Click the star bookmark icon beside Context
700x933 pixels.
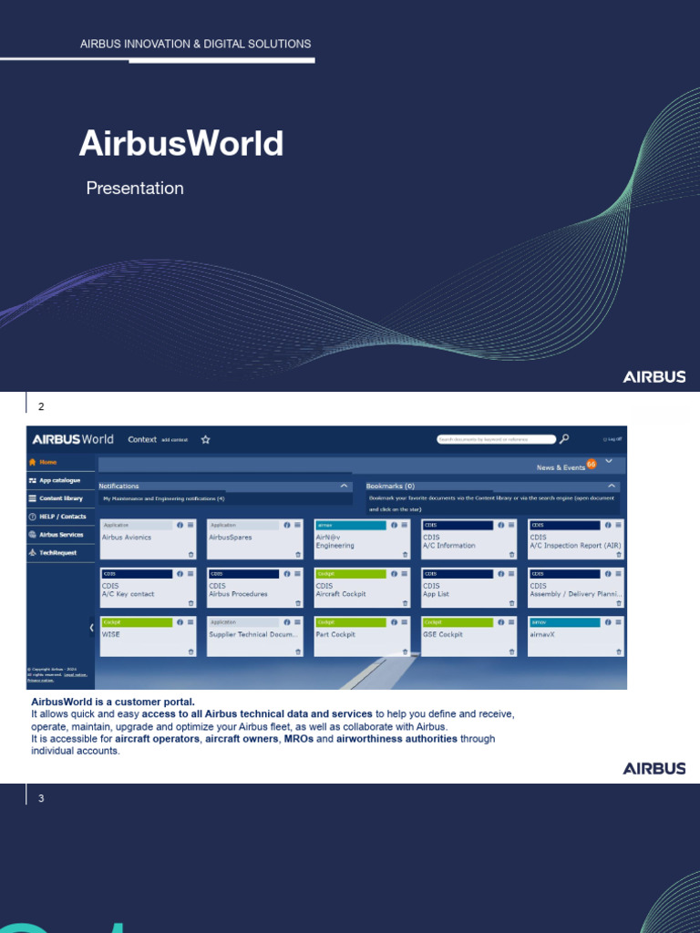pos(205,440)
